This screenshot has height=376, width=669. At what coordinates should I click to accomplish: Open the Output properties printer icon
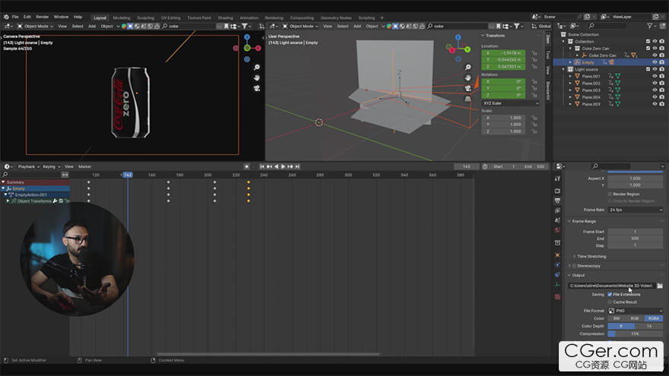coord(557,201)
